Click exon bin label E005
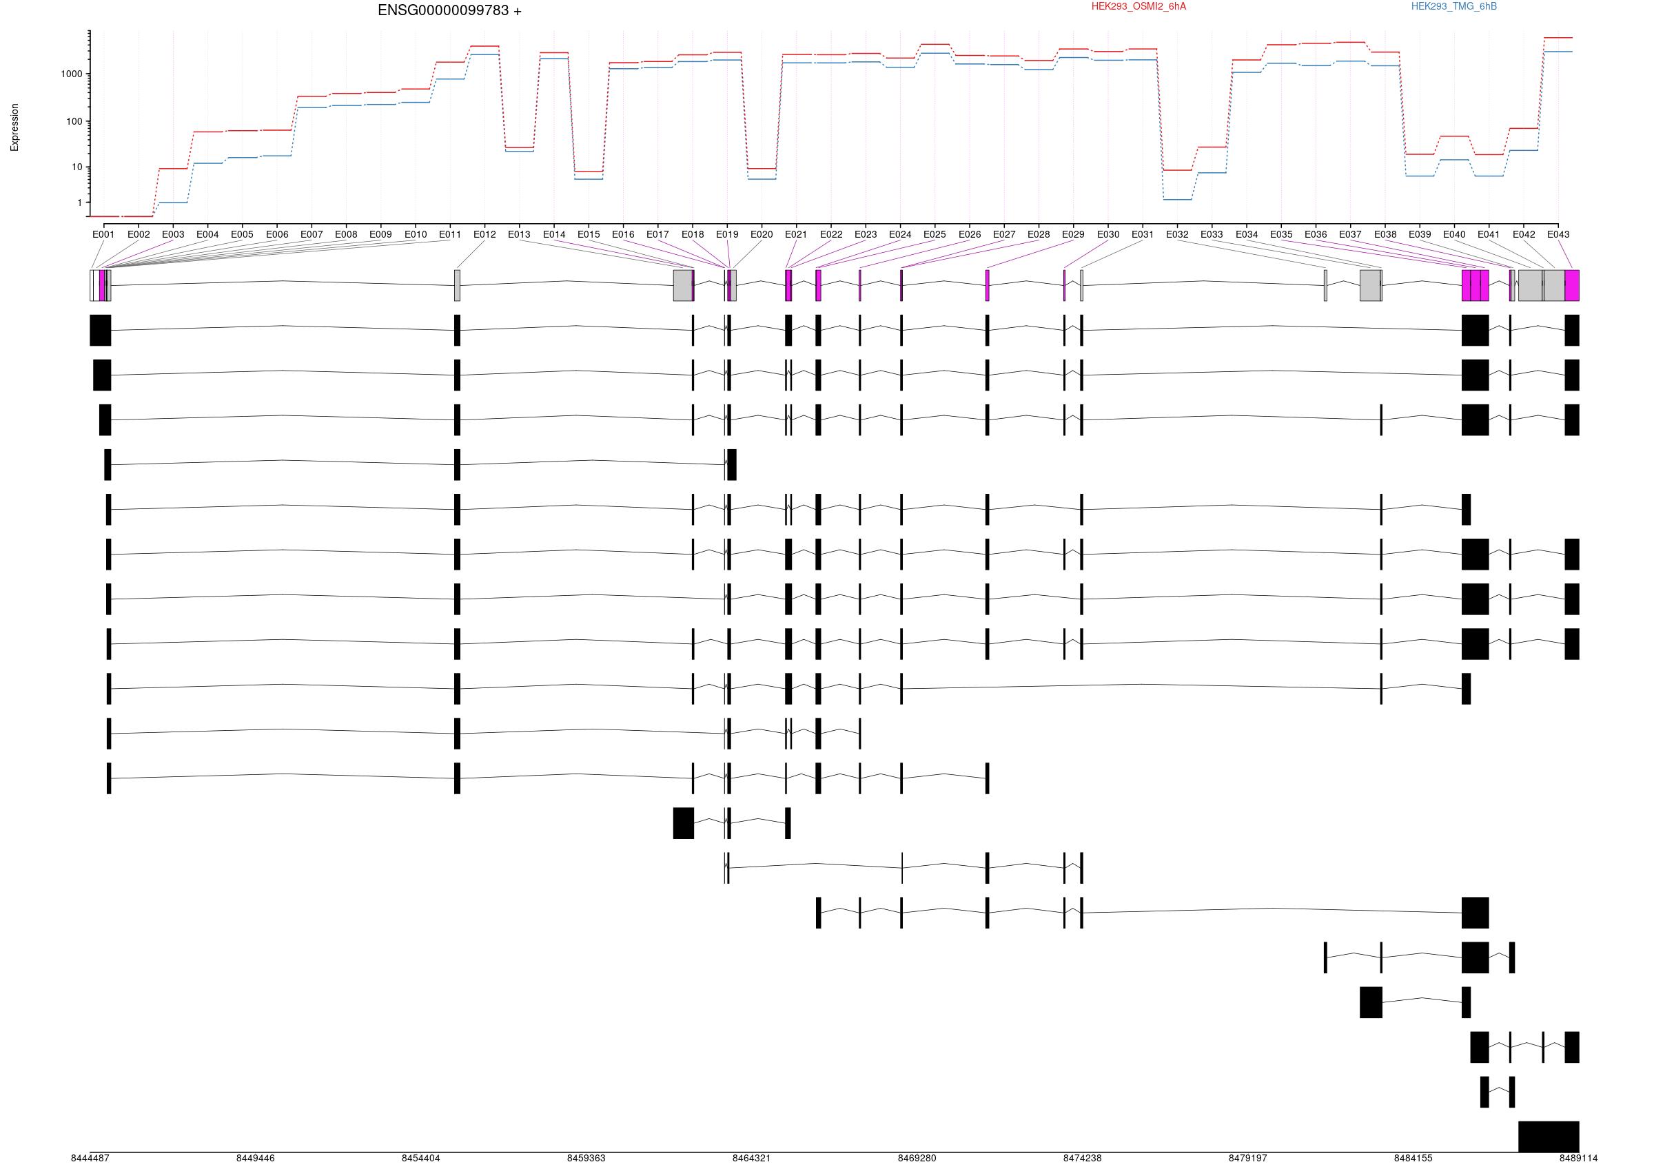1654x1171 pixels. tap(242, 234)
